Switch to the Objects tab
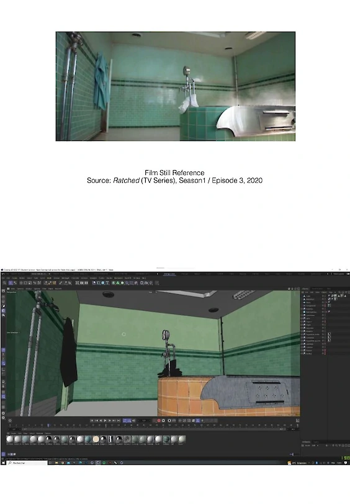The width and height of the screenshot is (350, 504). point(305,289)
